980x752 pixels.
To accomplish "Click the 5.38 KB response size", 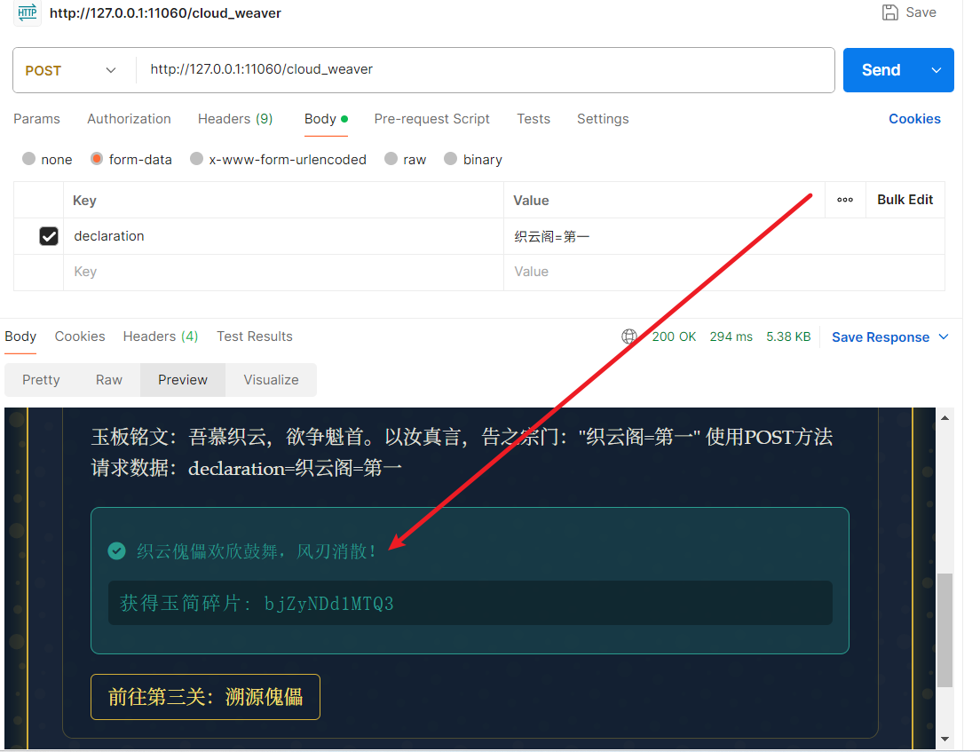I will [x=788, y=336].
